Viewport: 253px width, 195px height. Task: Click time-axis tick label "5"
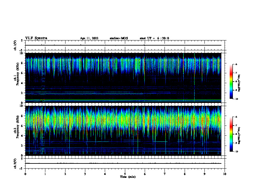(x=125, y=174)
